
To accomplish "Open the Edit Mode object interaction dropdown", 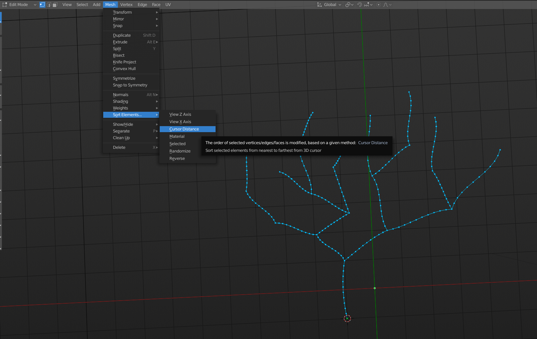I will [19, 5].
